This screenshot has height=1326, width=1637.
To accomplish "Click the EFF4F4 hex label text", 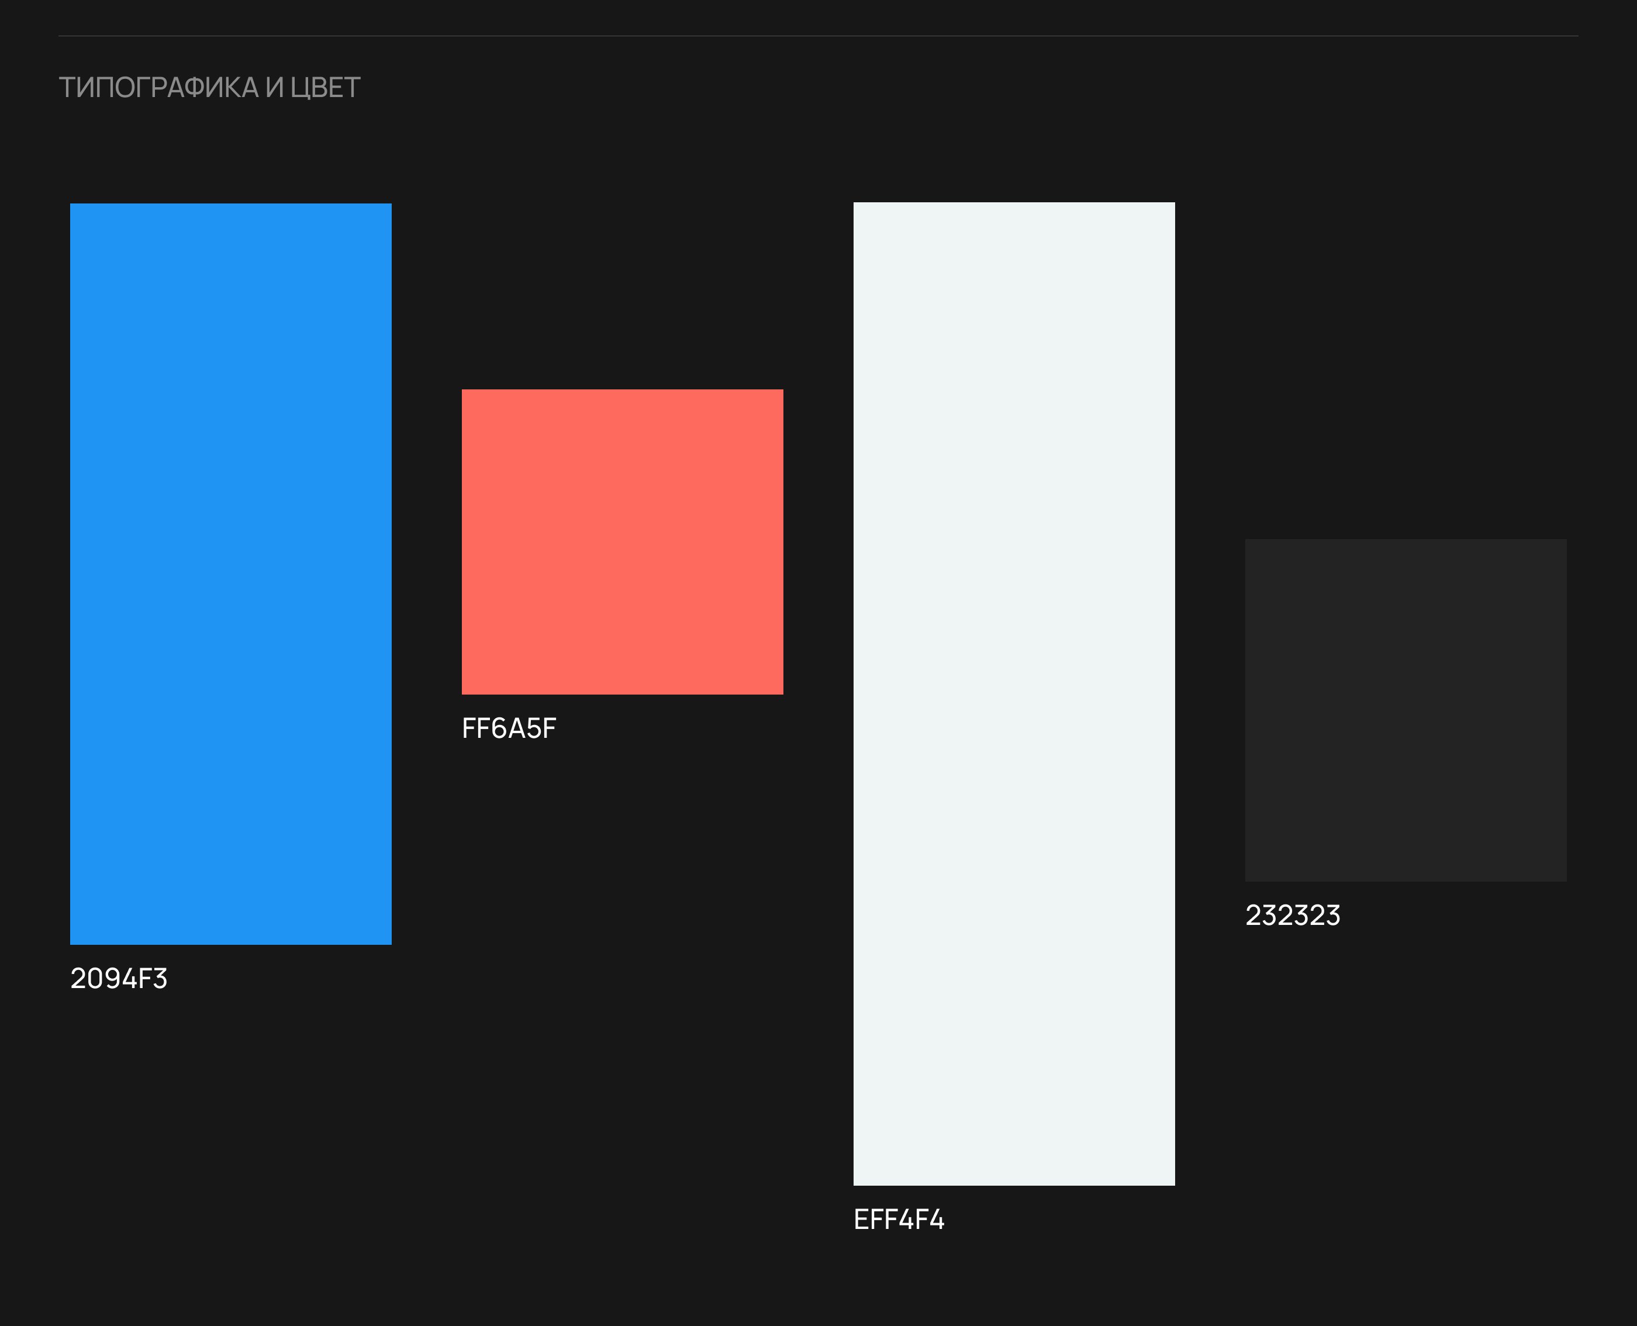I will point(899,1220).
